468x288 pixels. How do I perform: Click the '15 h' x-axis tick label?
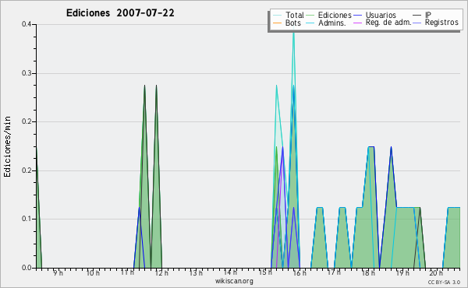pos(265,272)
